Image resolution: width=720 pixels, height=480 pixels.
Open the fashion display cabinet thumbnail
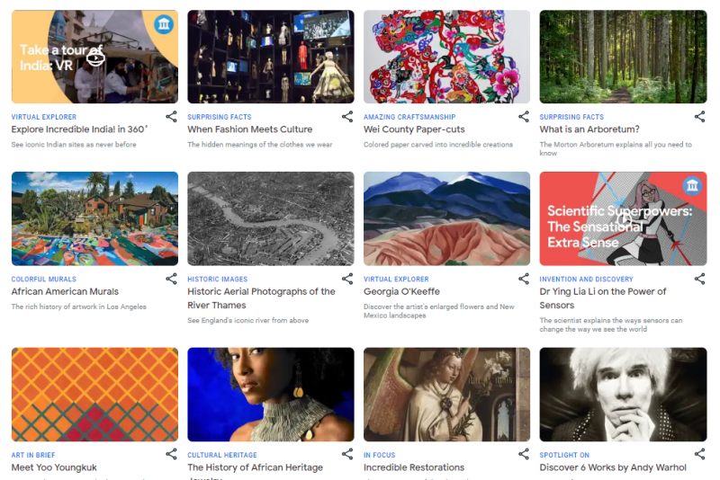tap(271, 57)
